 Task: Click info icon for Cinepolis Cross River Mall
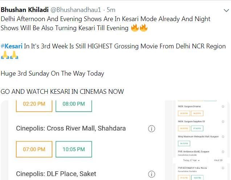152,129
